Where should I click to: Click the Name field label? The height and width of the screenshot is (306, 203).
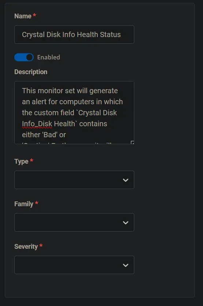click(x=23, y=16)
